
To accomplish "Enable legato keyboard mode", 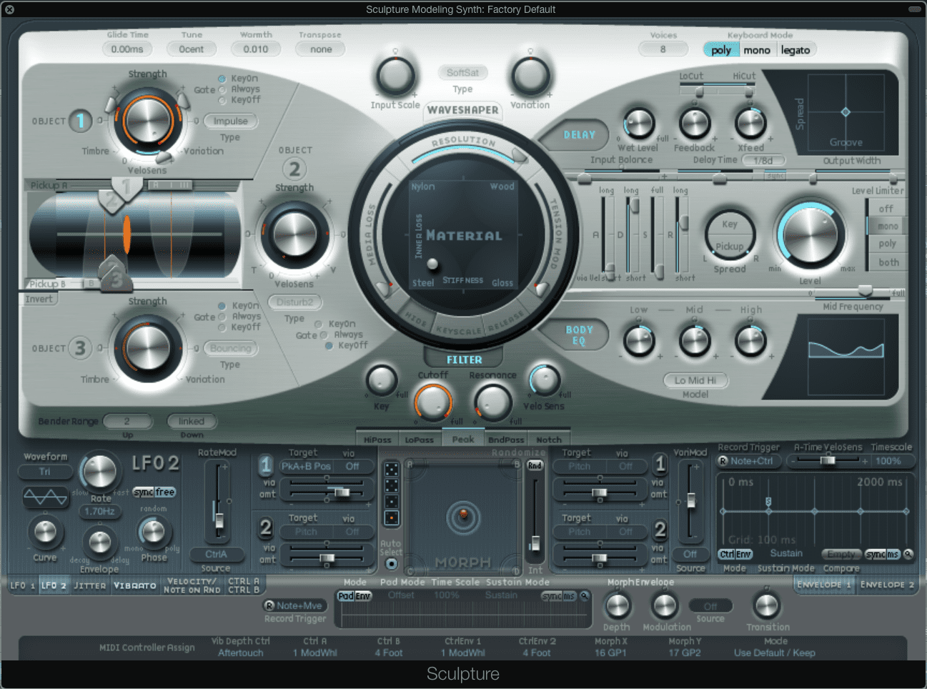I will 795,49.
